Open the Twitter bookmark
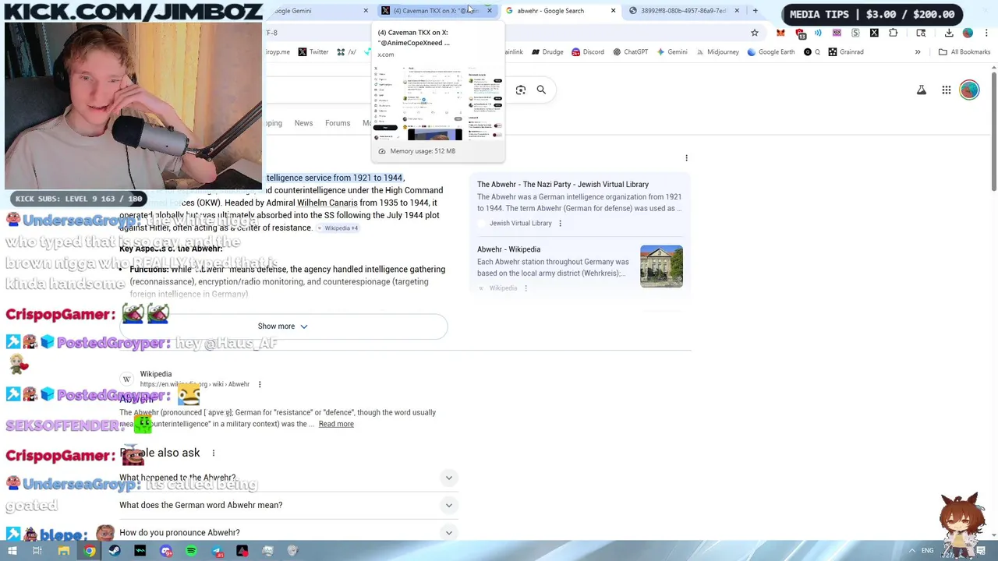This screenshot has height=561, width=998. [x=313, y=52]
